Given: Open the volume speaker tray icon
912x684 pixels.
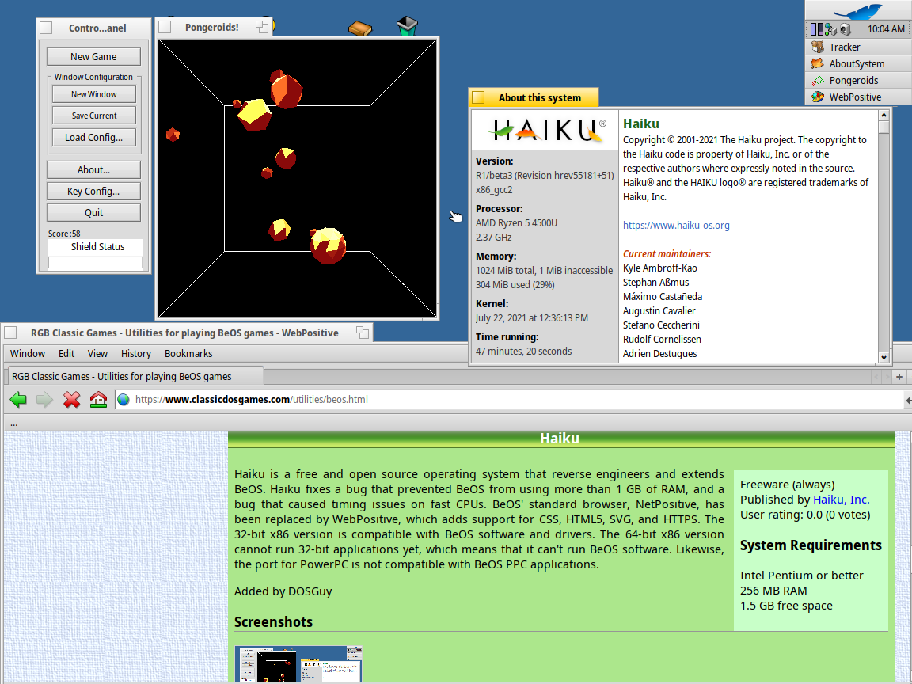Looking at the screenshot, I should pos(845,29).
